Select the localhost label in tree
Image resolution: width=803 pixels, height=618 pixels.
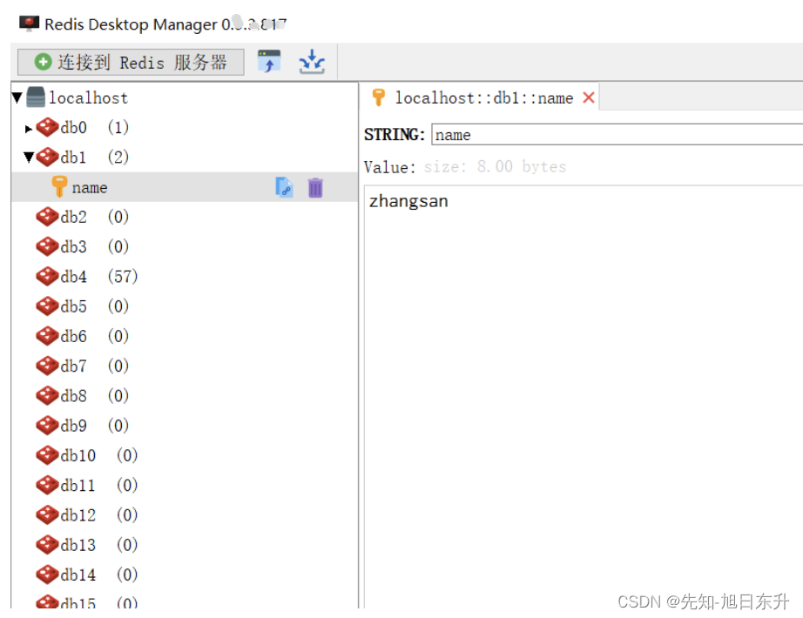[x=88, y=97]
